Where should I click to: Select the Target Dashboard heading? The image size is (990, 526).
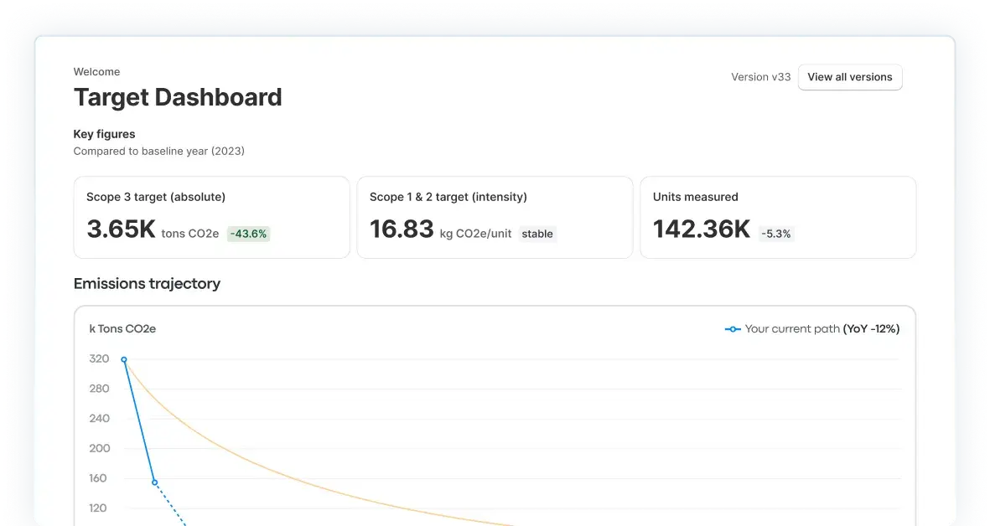click(178, 97)
